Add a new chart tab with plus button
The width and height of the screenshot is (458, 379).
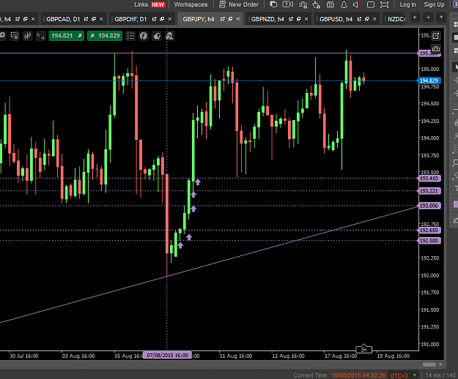(x=428, y=18)
